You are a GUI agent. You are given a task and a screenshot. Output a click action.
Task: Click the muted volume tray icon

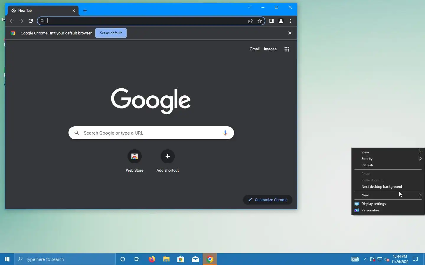387,259
